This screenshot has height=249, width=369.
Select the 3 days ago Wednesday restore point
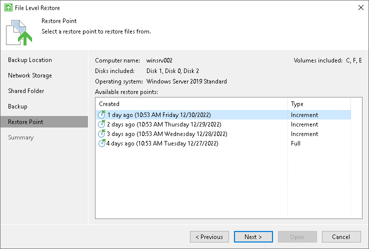click(223, 133)
